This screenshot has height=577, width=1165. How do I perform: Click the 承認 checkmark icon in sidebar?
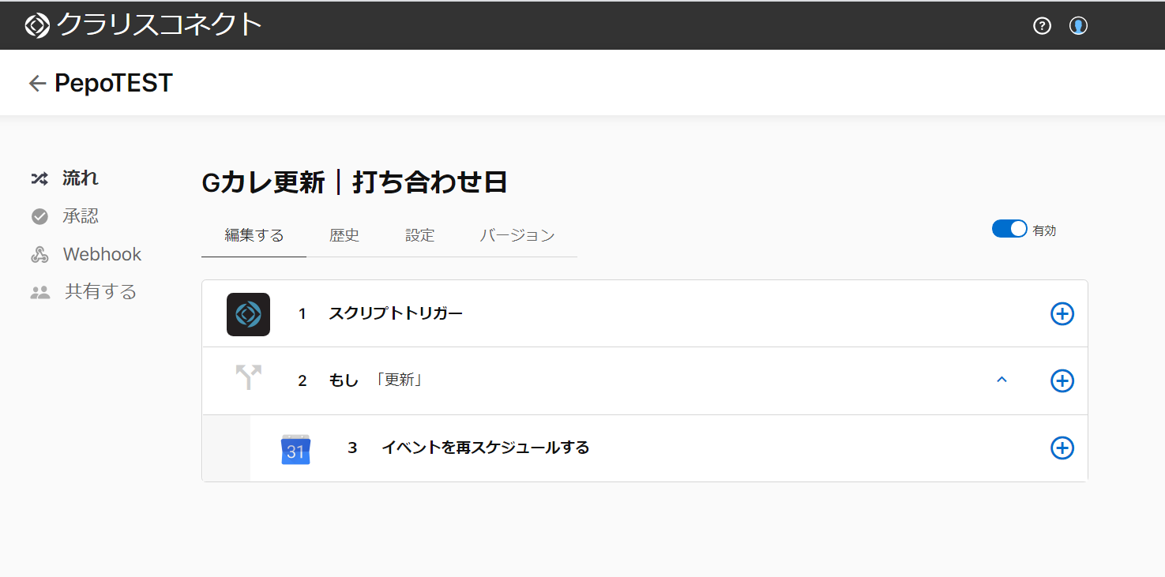(39, 216)
